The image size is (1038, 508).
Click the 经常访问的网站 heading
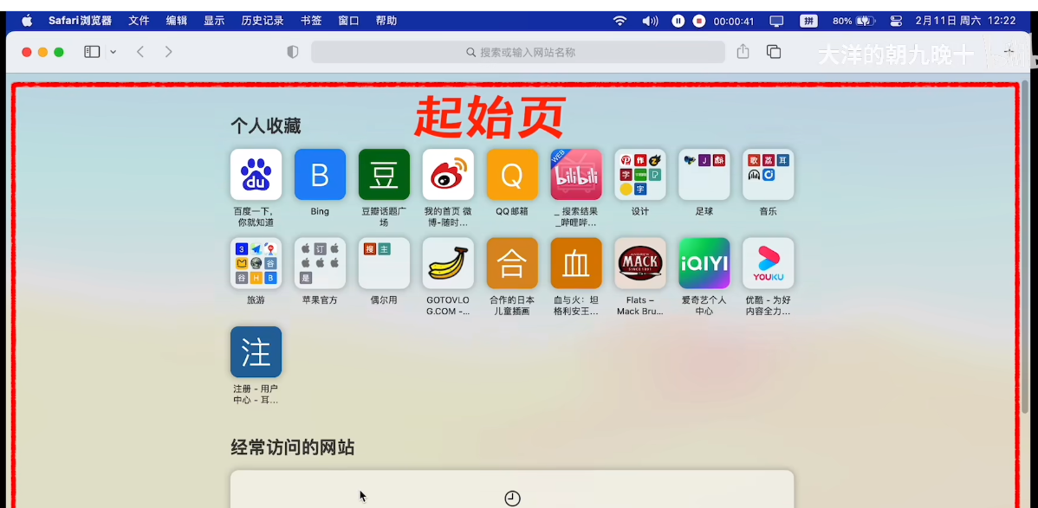tap(293, 447)
